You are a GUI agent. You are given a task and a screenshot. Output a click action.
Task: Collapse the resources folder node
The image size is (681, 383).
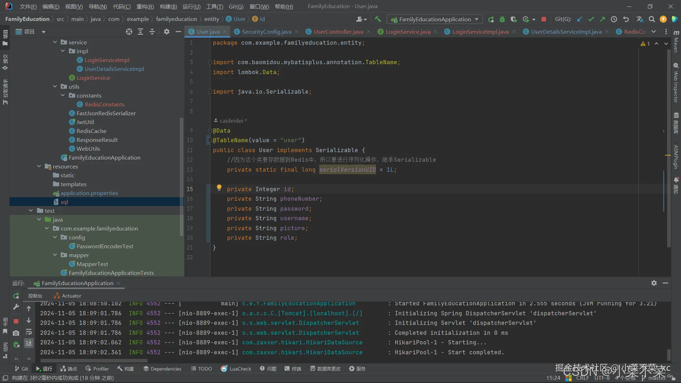coord(39,166)
